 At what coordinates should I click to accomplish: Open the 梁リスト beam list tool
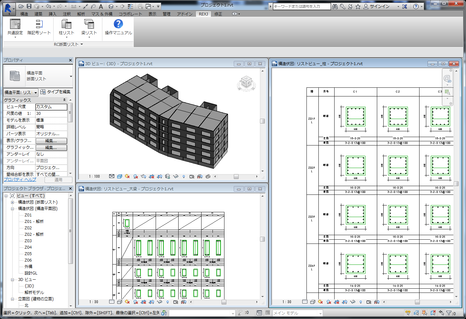coord(89,28)
